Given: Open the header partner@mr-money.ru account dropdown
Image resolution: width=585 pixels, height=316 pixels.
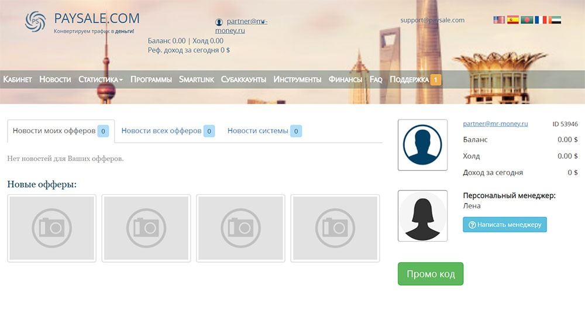Looking at the screenshot, I should click(242, 26).
